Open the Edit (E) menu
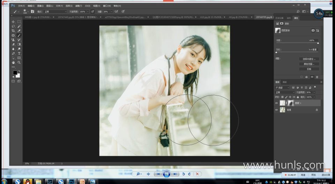The height and width of the screenshot is (184, 335). (31, 6)
